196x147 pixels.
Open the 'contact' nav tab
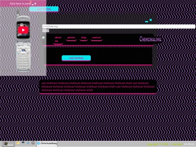[x=97, y=38]
